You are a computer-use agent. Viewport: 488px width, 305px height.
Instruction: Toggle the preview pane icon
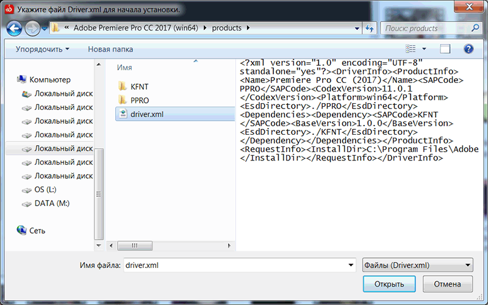[445, 49]
